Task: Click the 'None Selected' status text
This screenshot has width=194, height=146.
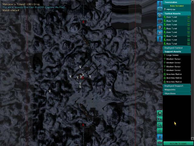Action: tap(177, 6)
